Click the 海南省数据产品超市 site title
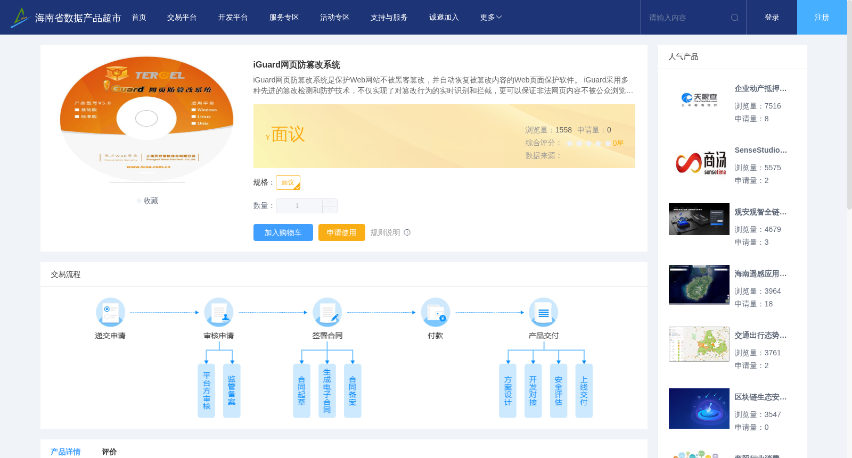The width and height of the screenshot is (852, 458). [x=78, y=18]
